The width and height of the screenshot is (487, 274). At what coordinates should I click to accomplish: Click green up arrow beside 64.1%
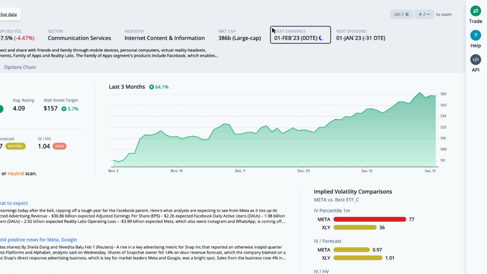(151, 87)
